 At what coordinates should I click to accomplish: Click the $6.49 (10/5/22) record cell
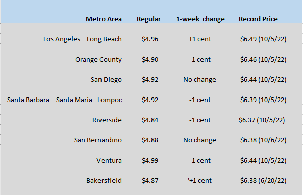(x=264, y=39)
